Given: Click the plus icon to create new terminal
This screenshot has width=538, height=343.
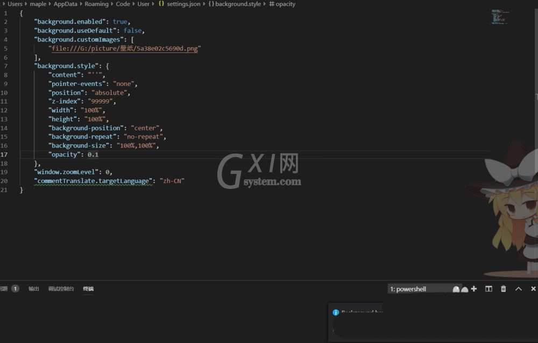Looking at the screenshot, I should [x=474, y=289].
